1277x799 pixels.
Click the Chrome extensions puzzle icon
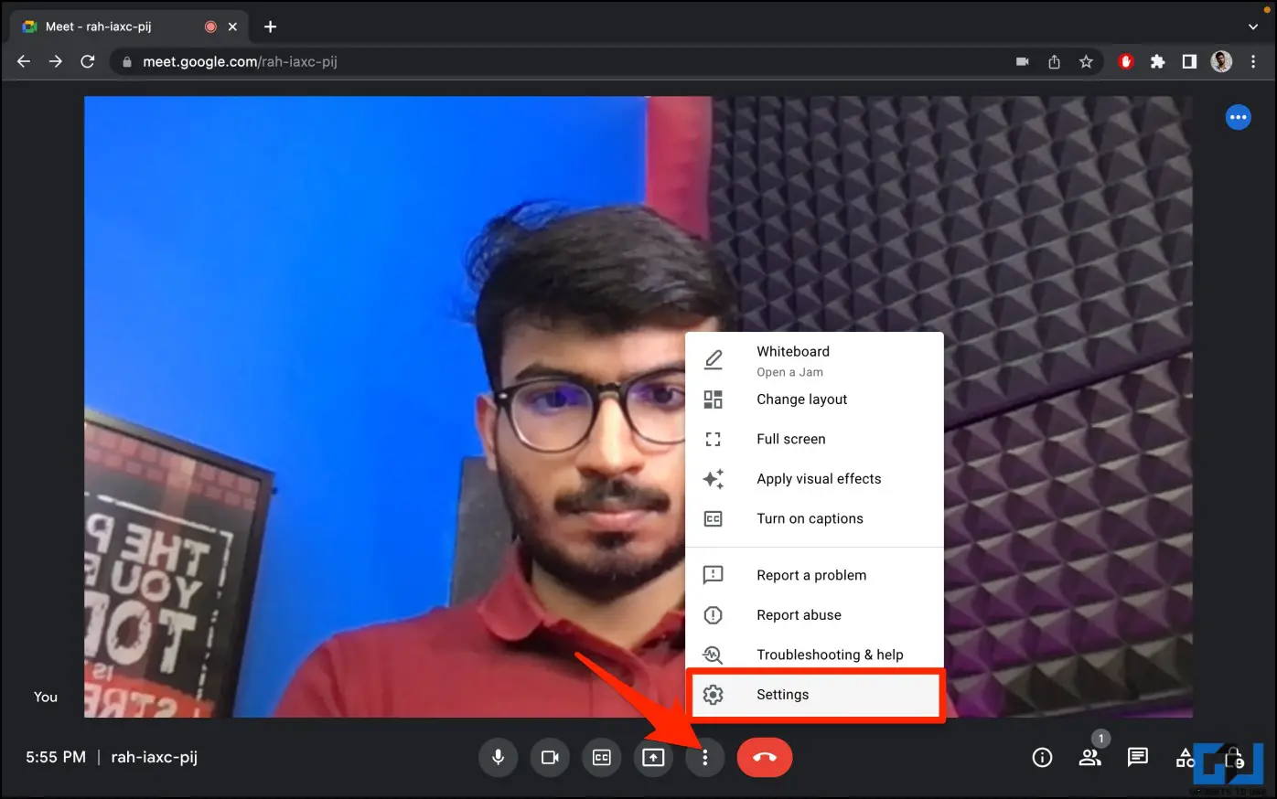[1157, 61]
